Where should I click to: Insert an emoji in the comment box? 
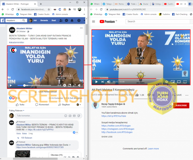click(x=66, y=116)
